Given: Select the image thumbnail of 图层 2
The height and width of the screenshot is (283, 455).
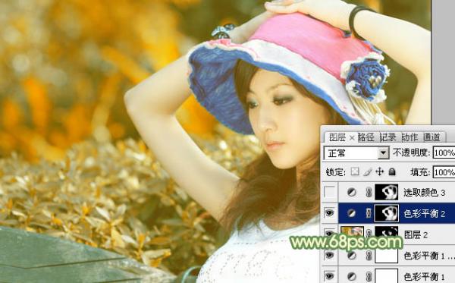Looking at the screenshot, I should pos(353,232).
